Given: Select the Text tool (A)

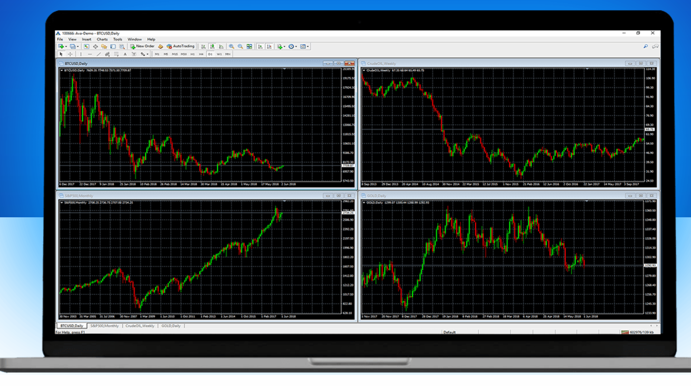Looking at the screenshot, I should (125, 54).
